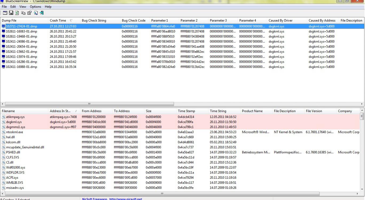Click the Exit door toolbar icon
This screenshot has height=200, width=365.
(x=42, y=13)
